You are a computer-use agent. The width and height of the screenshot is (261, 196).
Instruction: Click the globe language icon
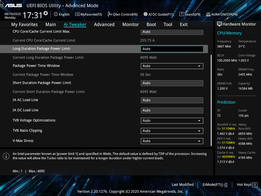[56, 14]
